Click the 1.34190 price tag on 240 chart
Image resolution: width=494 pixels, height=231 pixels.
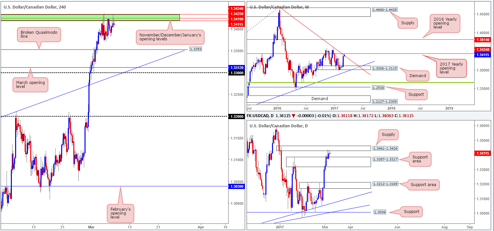point(236,19)
